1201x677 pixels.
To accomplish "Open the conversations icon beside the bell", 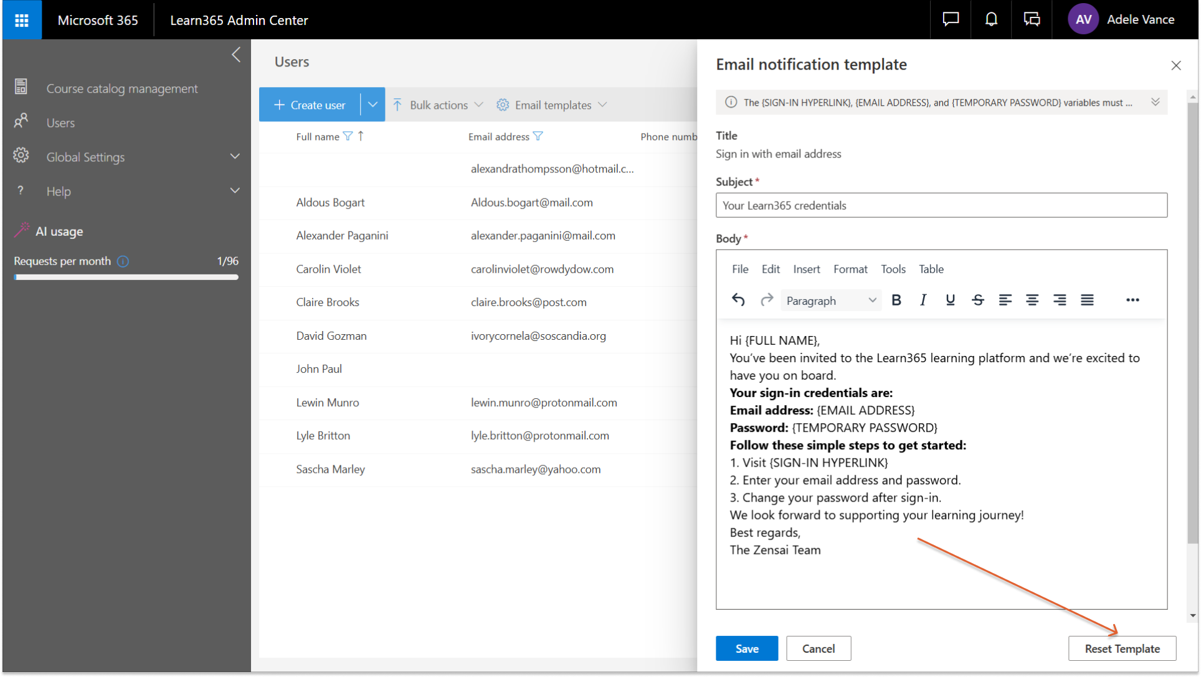I will pos(1032,20).
